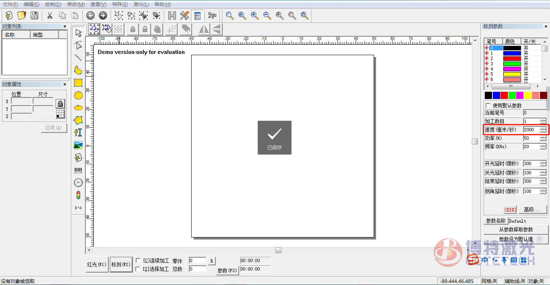The width and height of the screenshot is (550, 285).
Task: Select the Rectangle tool
Action: [x=78, y=83]
